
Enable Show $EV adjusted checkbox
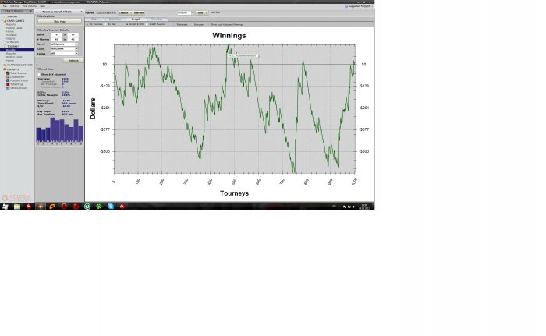coord(39,75)
